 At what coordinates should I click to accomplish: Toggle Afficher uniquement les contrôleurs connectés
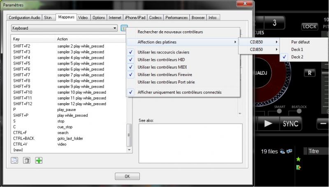[183, 92]
